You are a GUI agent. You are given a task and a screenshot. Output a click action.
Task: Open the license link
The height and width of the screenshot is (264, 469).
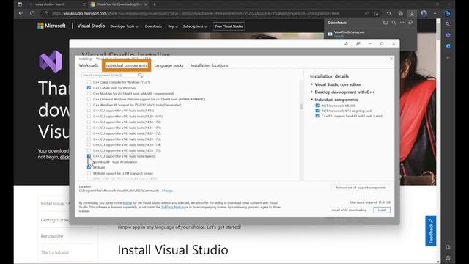[x=128, y=203]
